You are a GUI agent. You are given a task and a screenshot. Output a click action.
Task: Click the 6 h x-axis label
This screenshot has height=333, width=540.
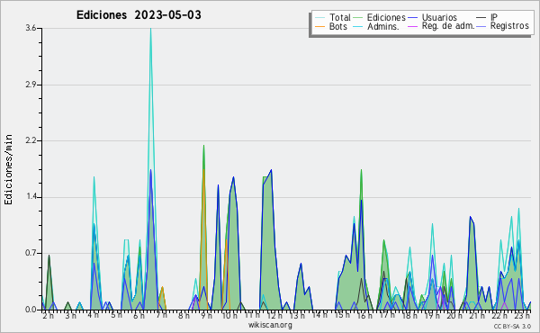click(x=139, y=315)
